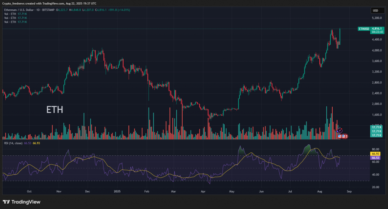Click the purple lightning bolt event icon
The height and width of the screenshot is (209, 388).
340,130
